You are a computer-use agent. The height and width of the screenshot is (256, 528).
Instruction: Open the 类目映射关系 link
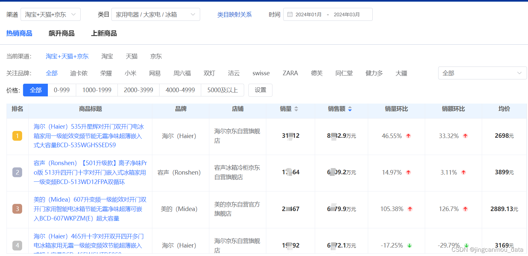coord(234,15)
